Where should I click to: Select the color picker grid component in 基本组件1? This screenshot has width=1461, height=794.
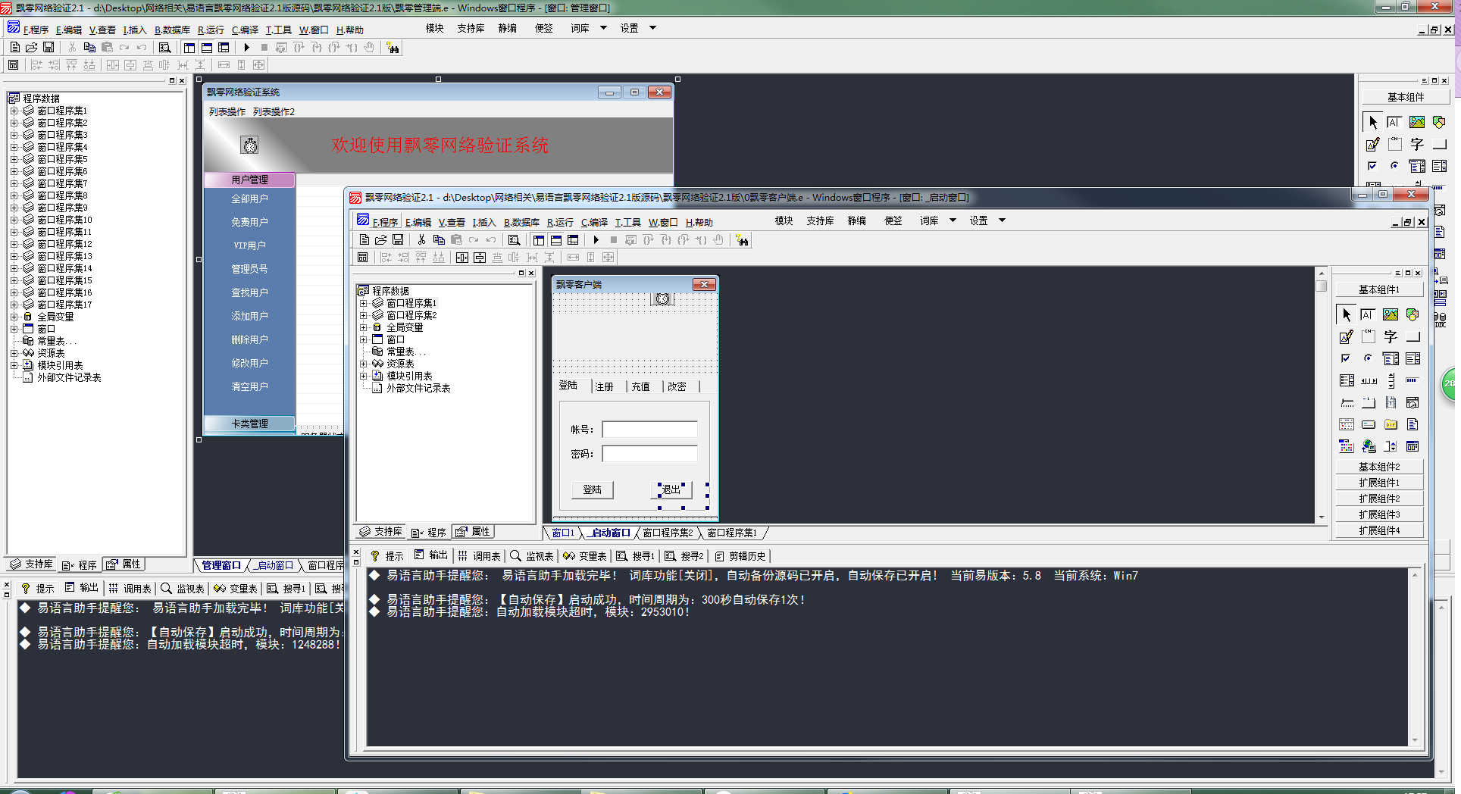(1347, 446)
